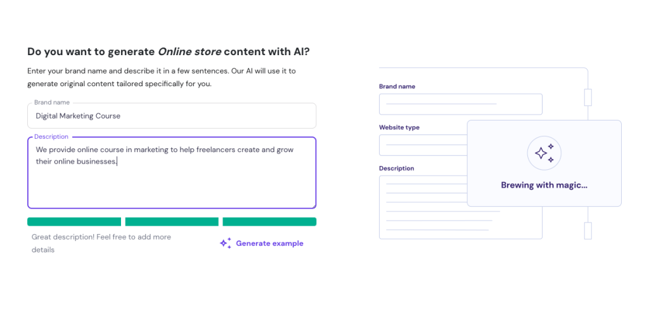Click the preview illustration's Website type box

[x=423, y=145]
